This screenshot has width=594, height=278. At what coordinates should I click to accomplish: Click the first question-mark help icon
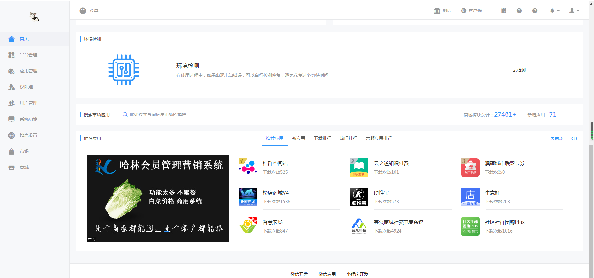(x=519, y=11)
